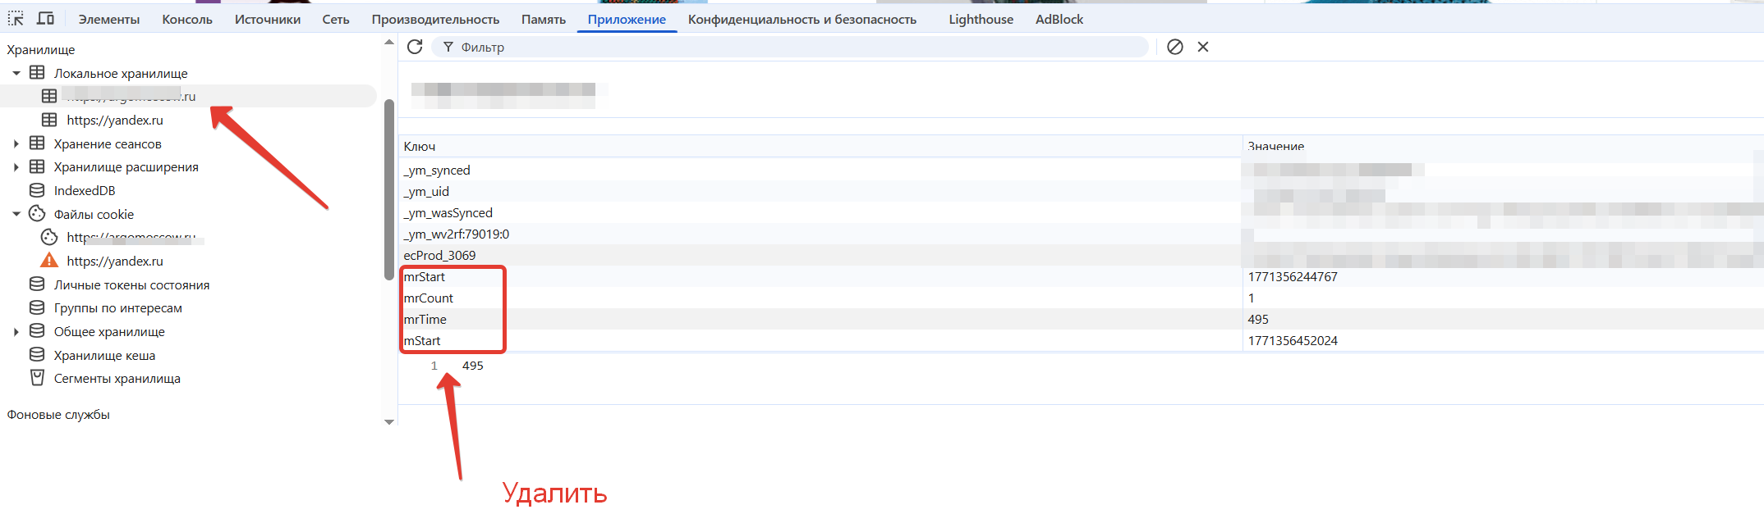Open the Lighthouse tab
1764x514 pixels.
pos(981,19)
